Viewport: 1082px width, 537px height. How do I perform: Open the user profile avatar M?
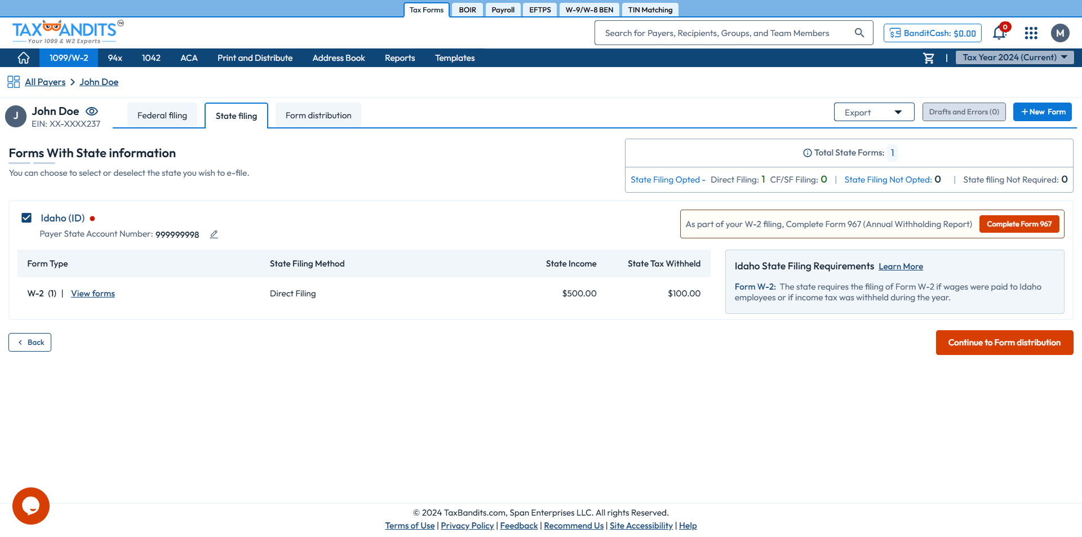(1060, 33)
